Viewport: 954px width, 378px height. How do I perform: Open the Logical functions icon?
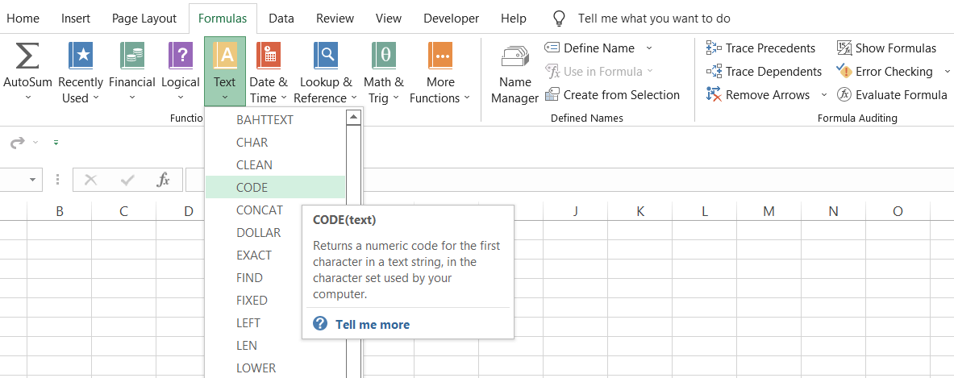pos(180,56)
